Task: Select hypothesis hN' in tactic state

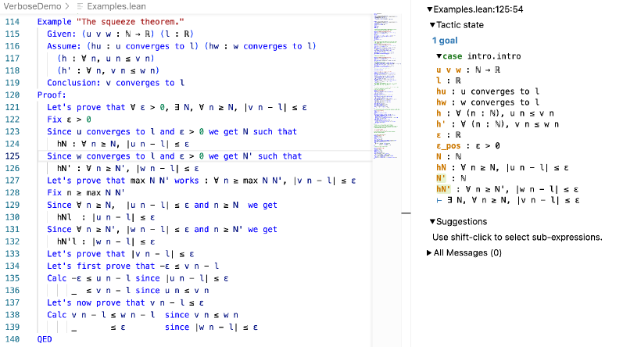Action: point(443,189)
